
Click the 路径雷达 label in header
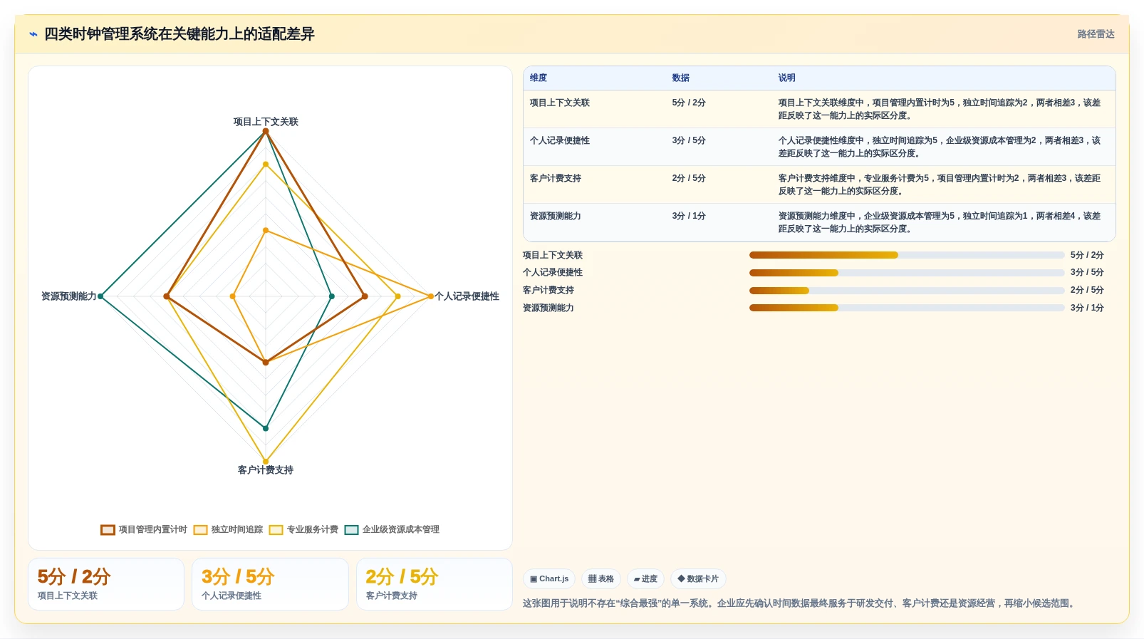(1096, 34)
